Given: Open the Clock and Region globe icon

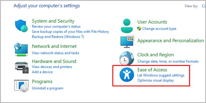Looking at the screenshot, I should (x=127, y=58).
